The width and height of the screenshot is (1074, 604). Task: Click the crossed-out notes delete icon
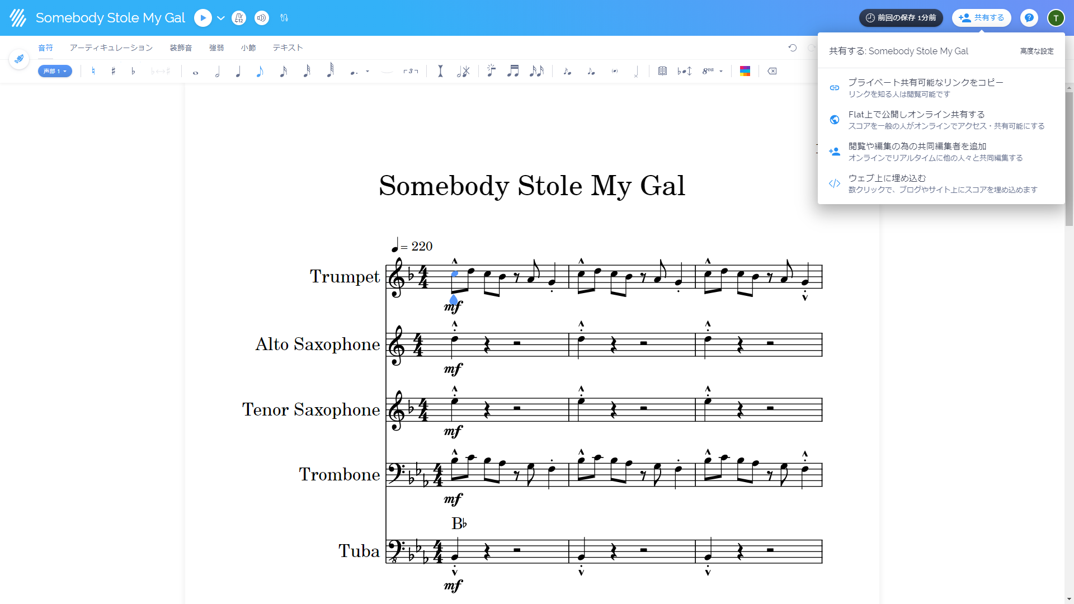pos(463,71)
